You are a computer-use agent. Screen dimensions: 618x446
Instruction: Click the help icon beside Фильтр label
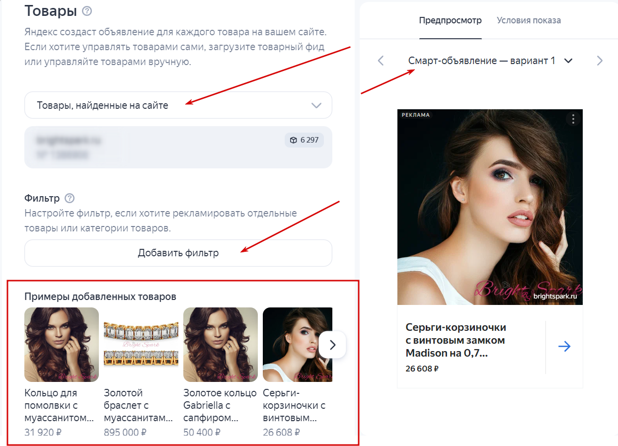(70, 198)
